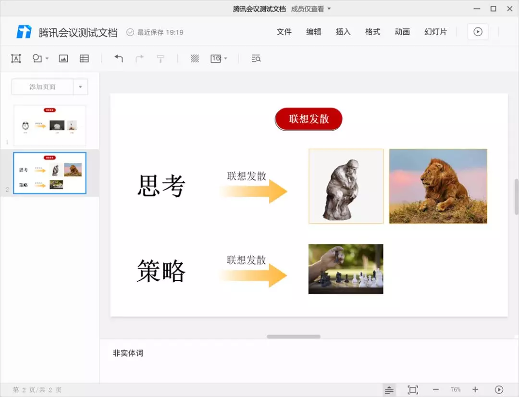Viewport: 519px width, 397px height.
Task: Select the lion image
Action: click(x=438, y=186)
